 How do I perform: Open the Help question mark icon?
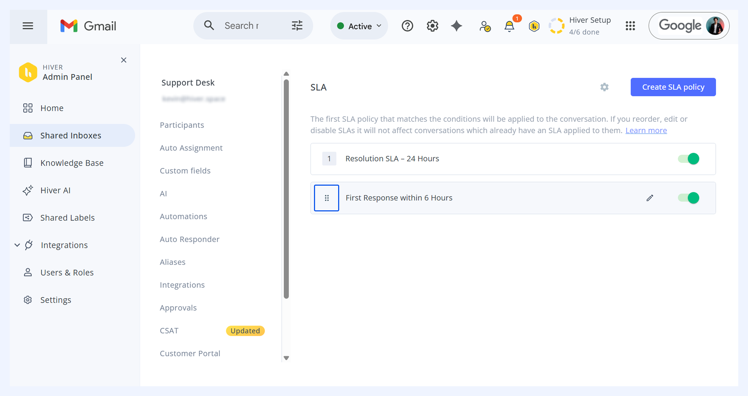tap(407, 26)
